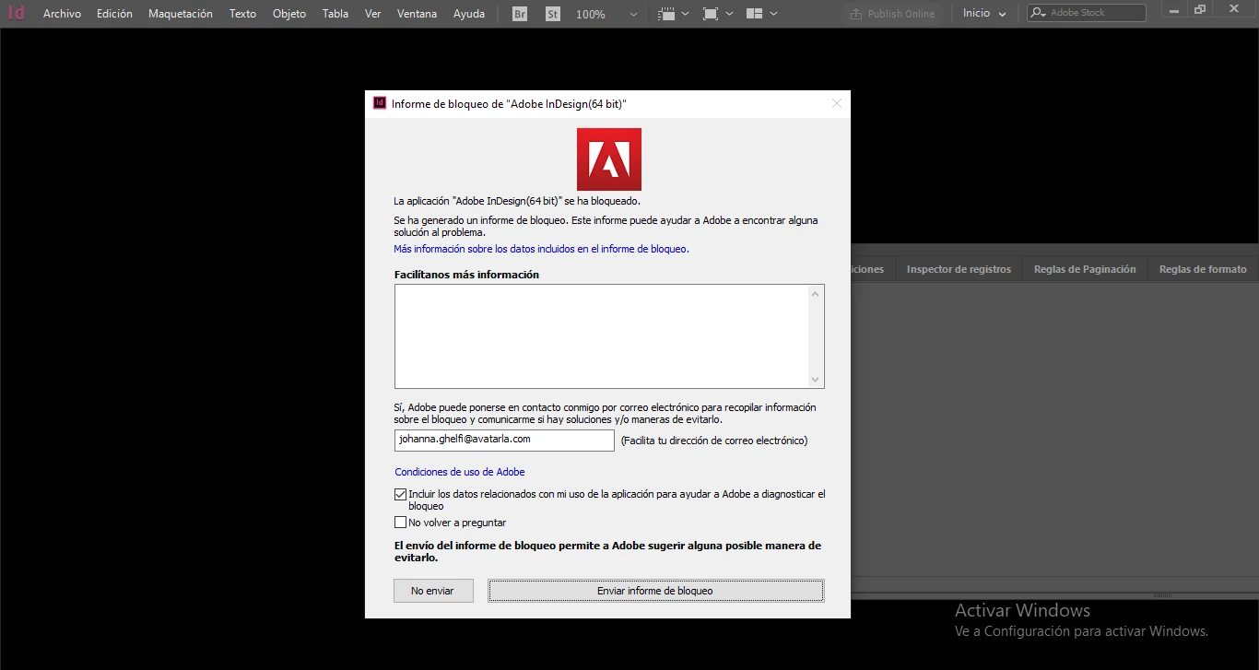Expand the view options dropdown arrow

(x=685, y=14)
